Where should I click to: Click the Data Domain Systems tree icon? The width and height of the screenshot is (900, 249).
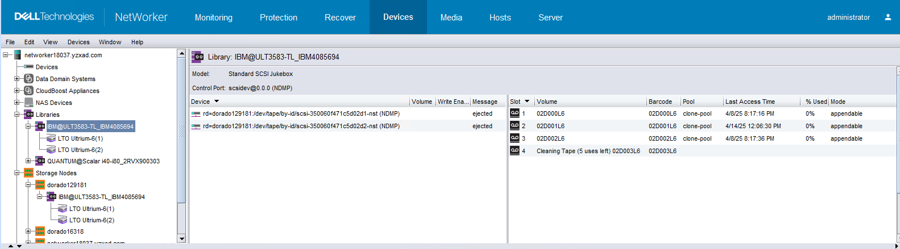click(29, 79)
